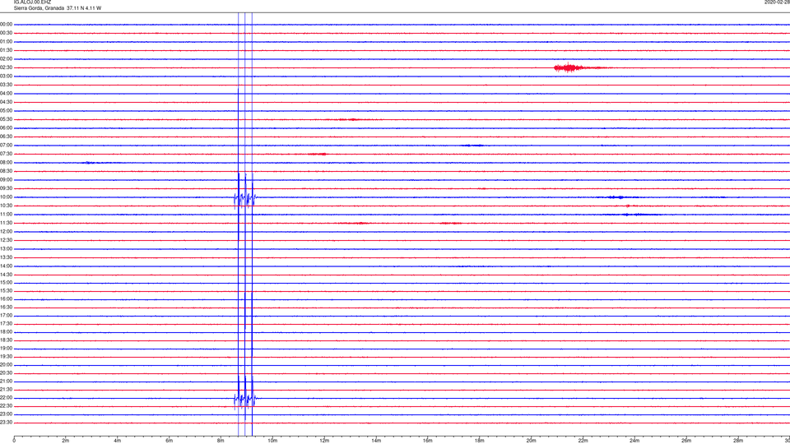Click the 24m axis tick label
This screenshot has height=444, width=790.
[634, 441]
